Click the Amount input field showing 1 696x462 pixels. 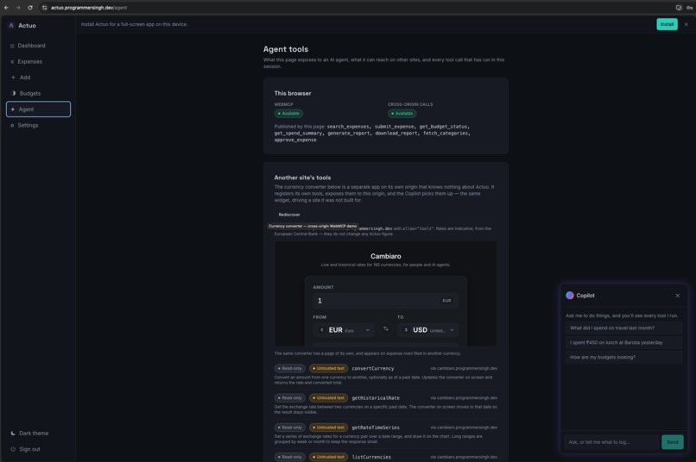(x=385, y=301)
